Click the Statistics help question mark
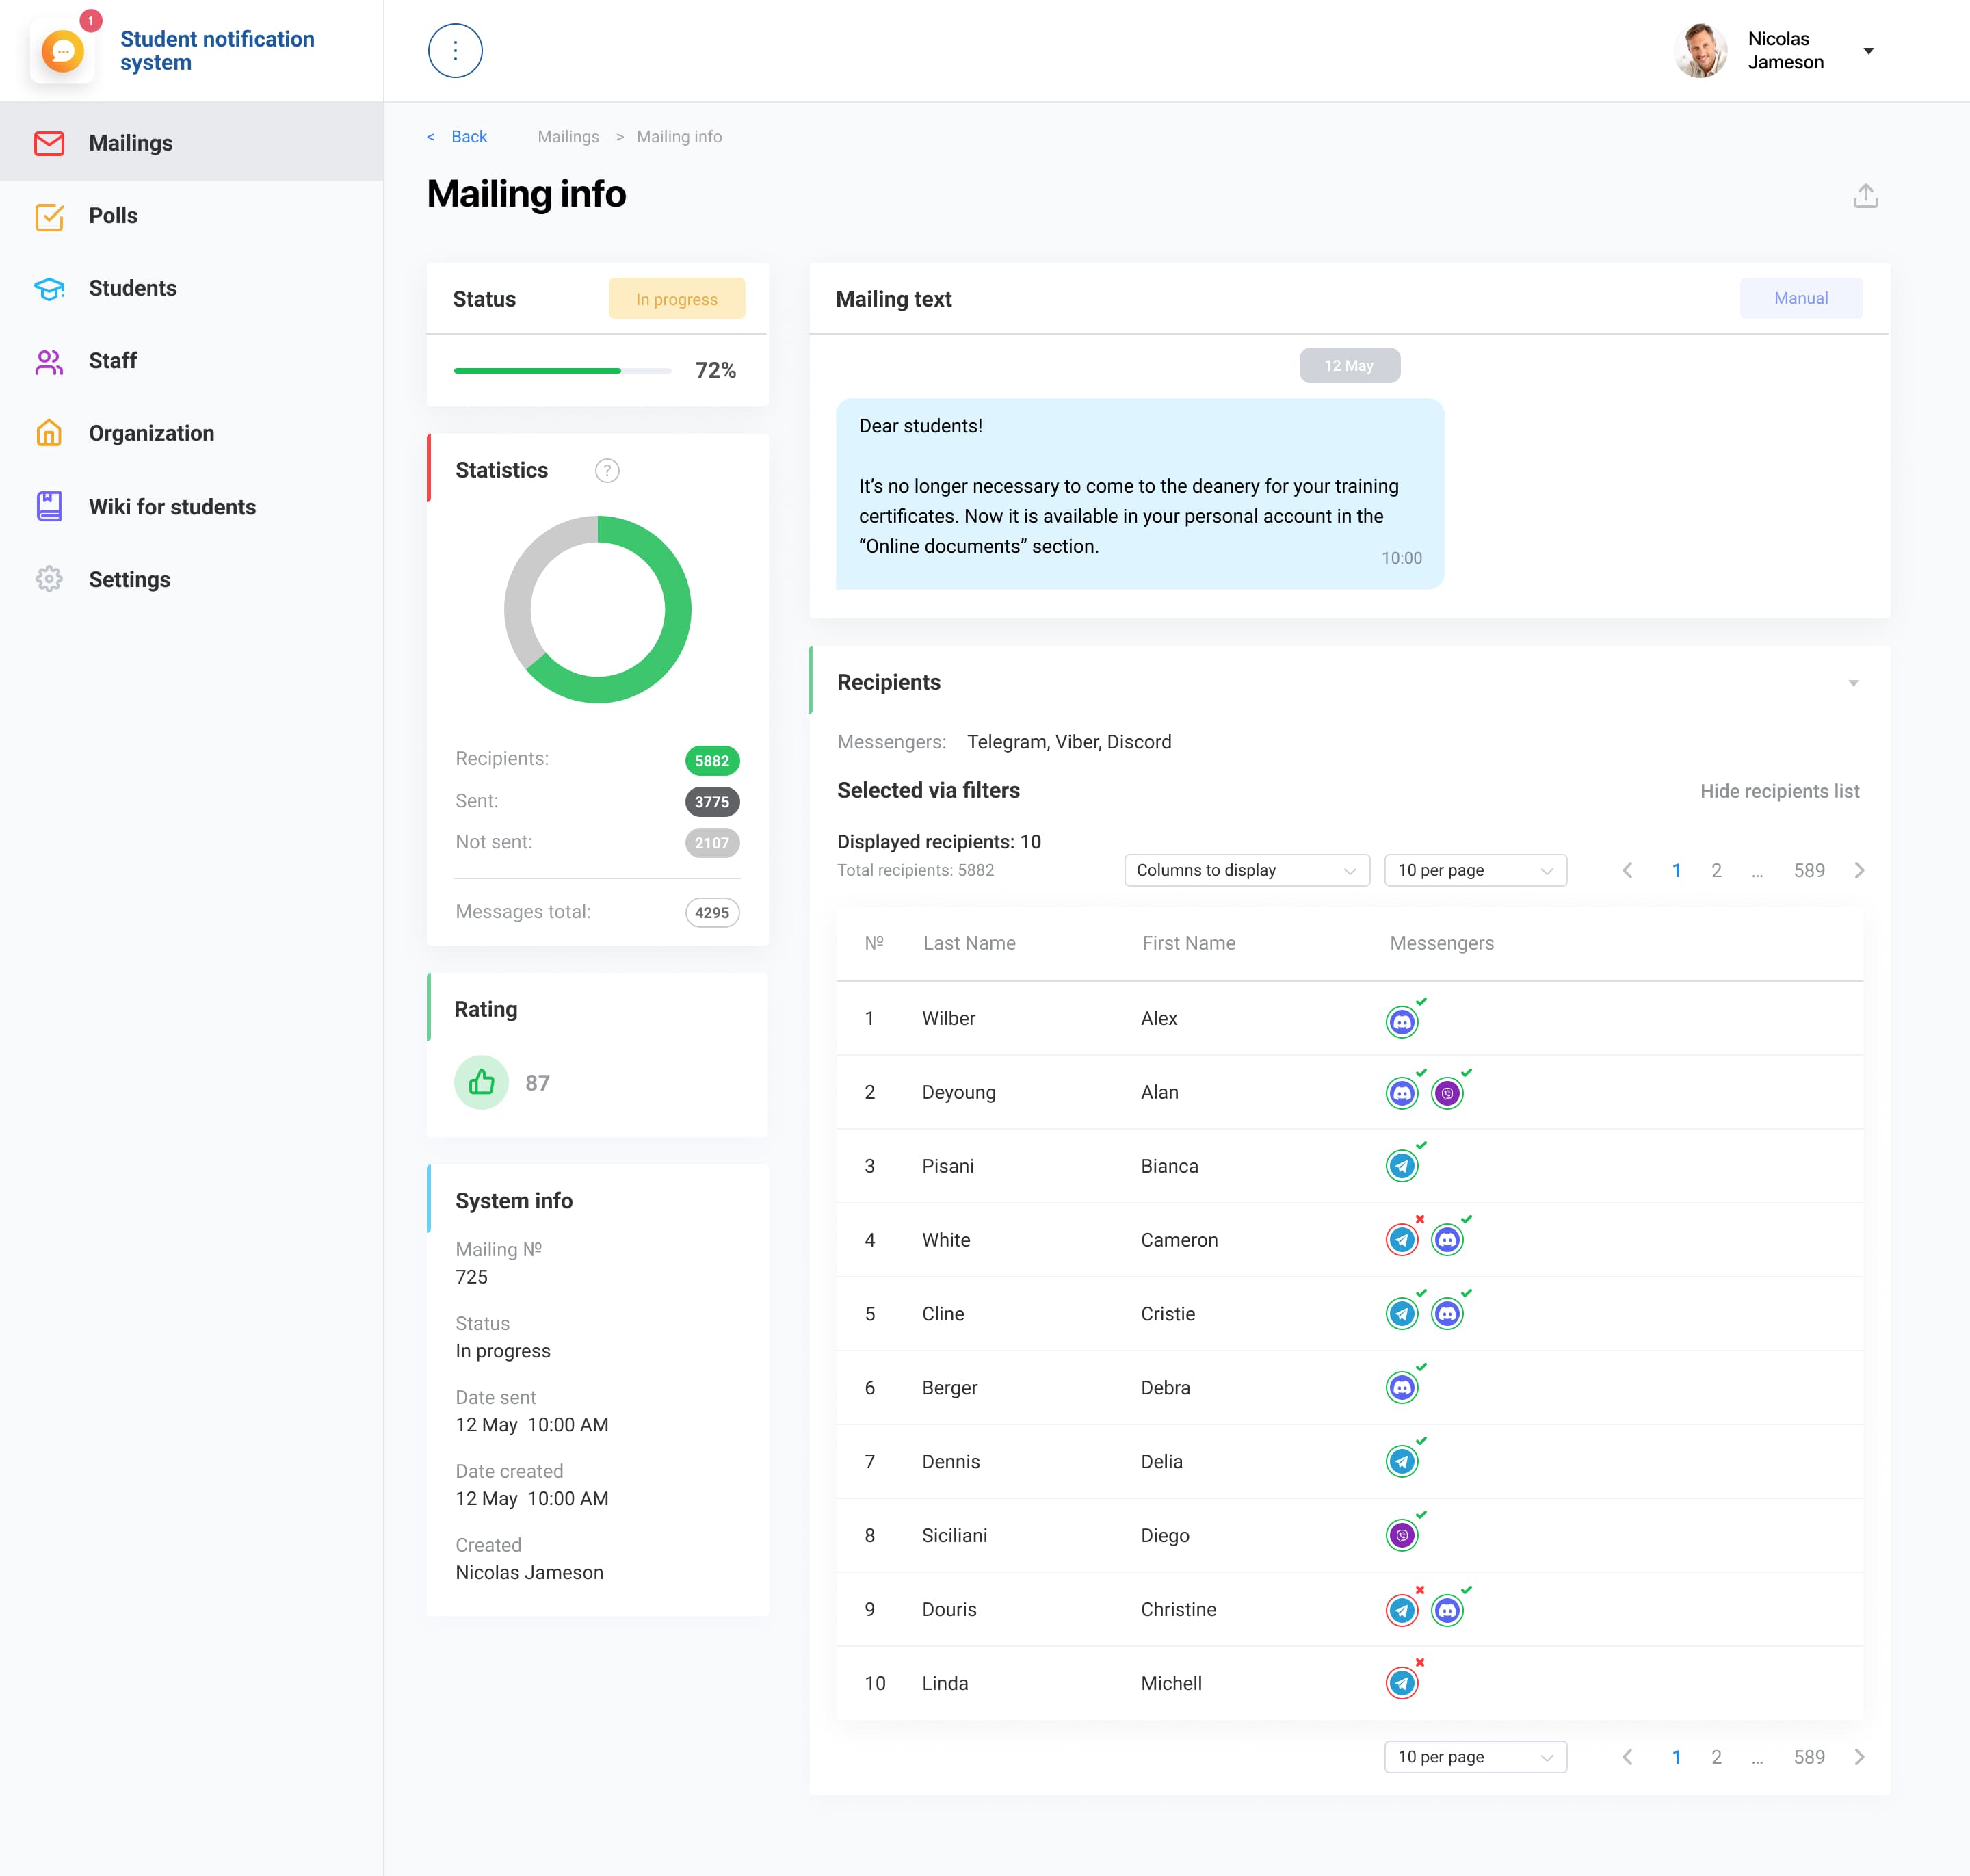This screenshot has width=1970, height=1876. 607,471
